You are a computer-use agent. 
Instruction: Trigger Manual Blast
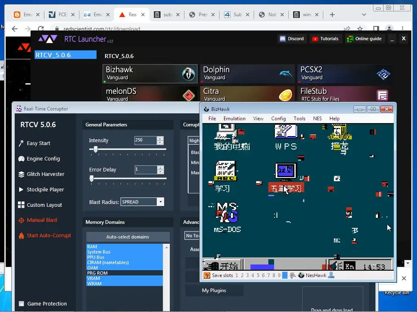point(38,220)
